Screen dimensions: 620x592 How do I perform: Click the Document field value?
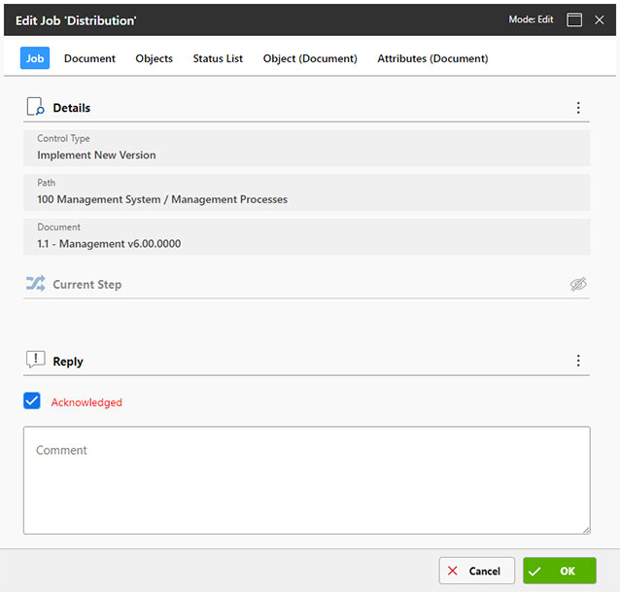tap(109, 243)
